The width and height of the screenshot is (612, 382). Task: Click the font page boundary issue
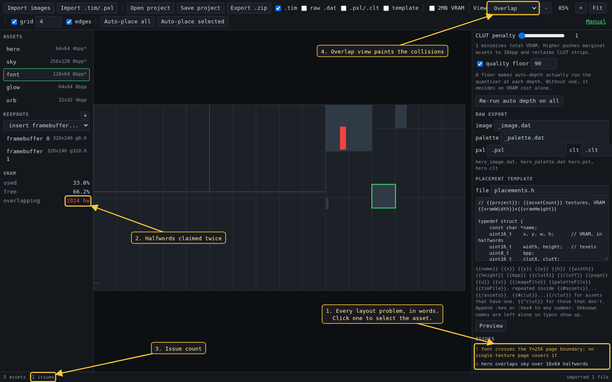[542, 352]
